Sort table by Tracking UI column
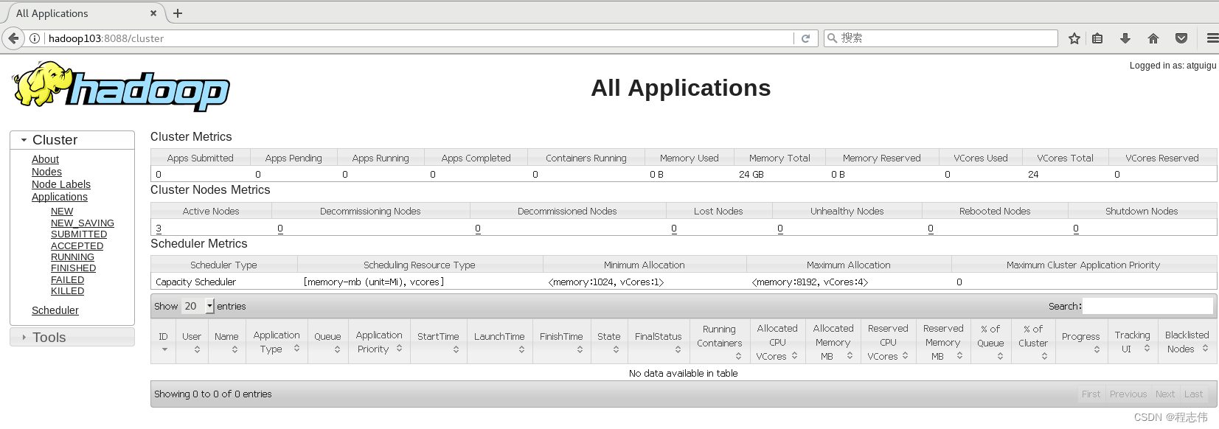Image resolution: width=1219 pixels, height=429 pixels. (1132, 341)
